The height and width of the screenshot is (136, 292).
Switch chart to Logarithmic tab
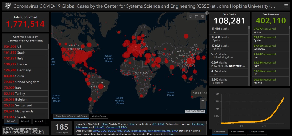(237, 132)
